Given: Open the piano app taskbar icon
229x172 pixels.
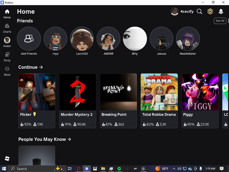Looking at the screenshot, I should [x=95, y=169].
